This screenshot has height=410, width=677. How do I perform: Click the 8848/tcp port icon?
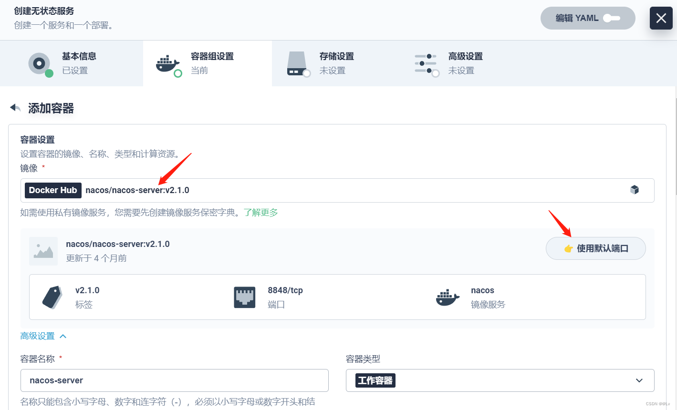tap(245, 297)
